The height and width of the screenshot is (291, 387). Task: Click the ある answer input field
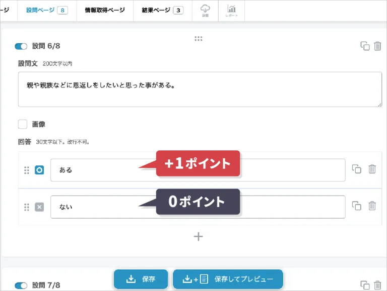coord(198,170)
